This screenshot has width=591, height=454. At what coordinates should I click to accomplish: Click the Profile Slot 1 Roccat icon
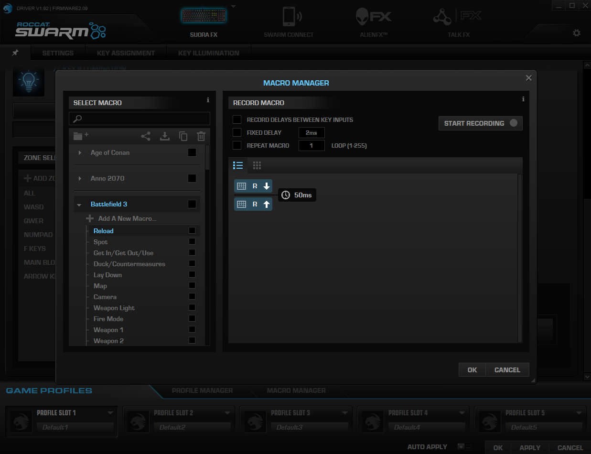pos(21,421)
